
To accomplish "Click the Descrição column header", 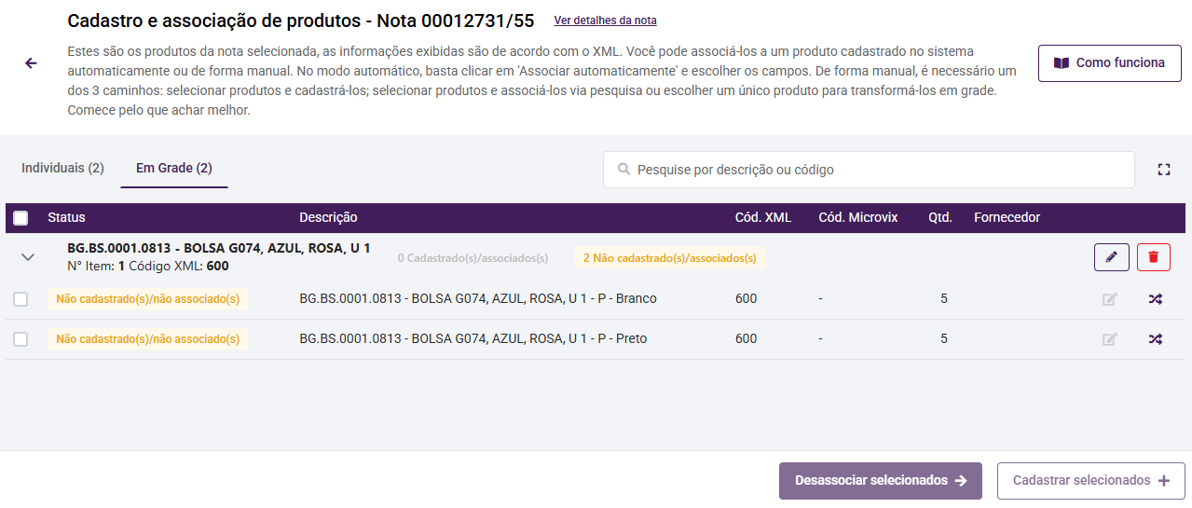I will tap(328, 218).
